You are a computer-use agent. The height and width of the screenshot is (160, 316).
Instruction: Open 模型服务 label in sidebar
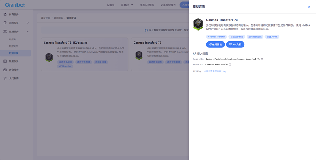[x=14, y=61]
